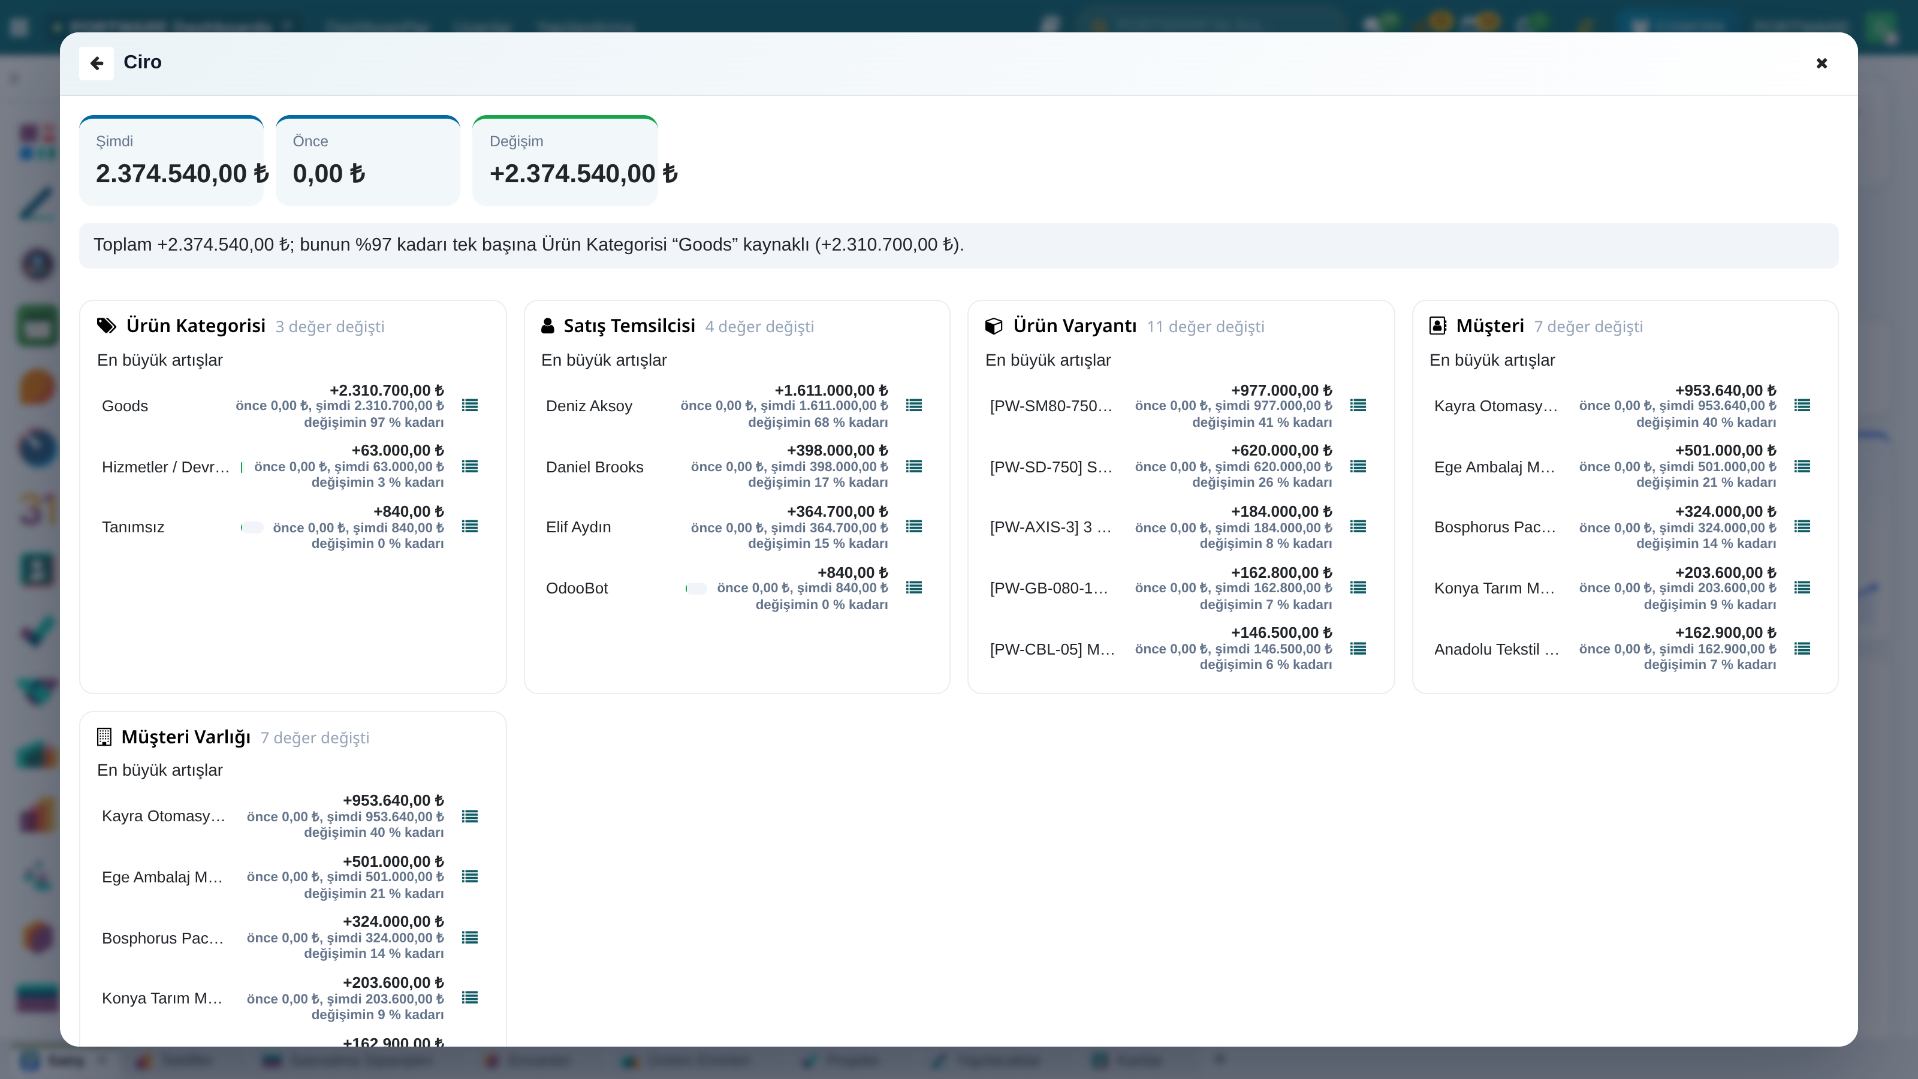Open list icon for PW-CBL-05 variant
The image size is (1918, 1079).
coord(1358,649)
